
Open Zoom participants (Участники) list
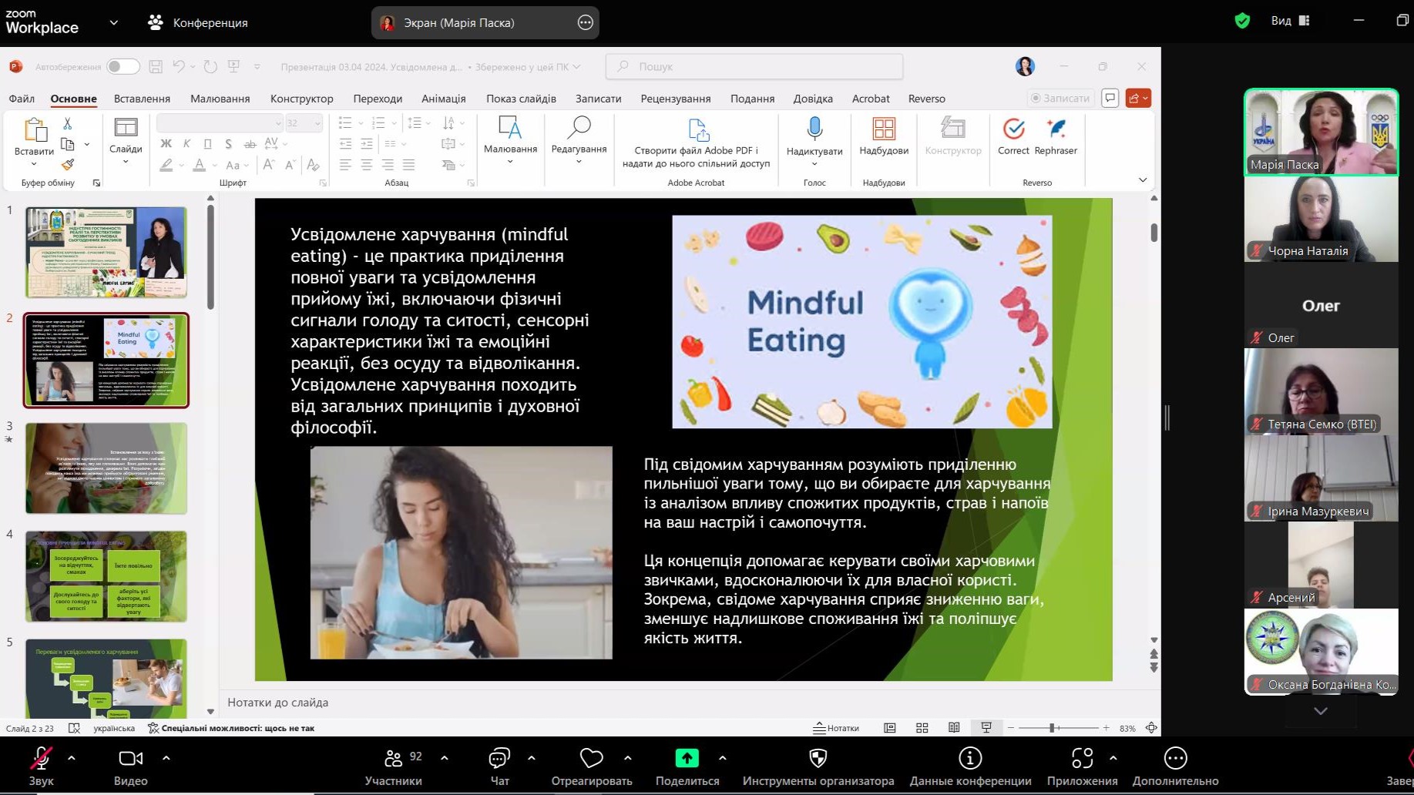[393, 759]
